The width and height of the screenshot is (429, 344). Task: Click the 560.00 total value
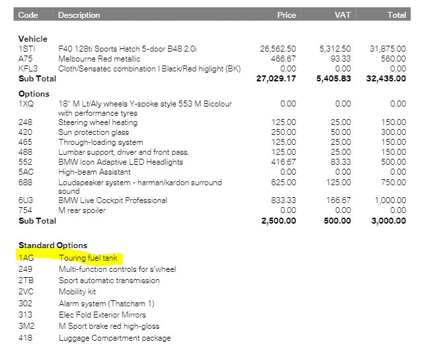tap(393, 59)
